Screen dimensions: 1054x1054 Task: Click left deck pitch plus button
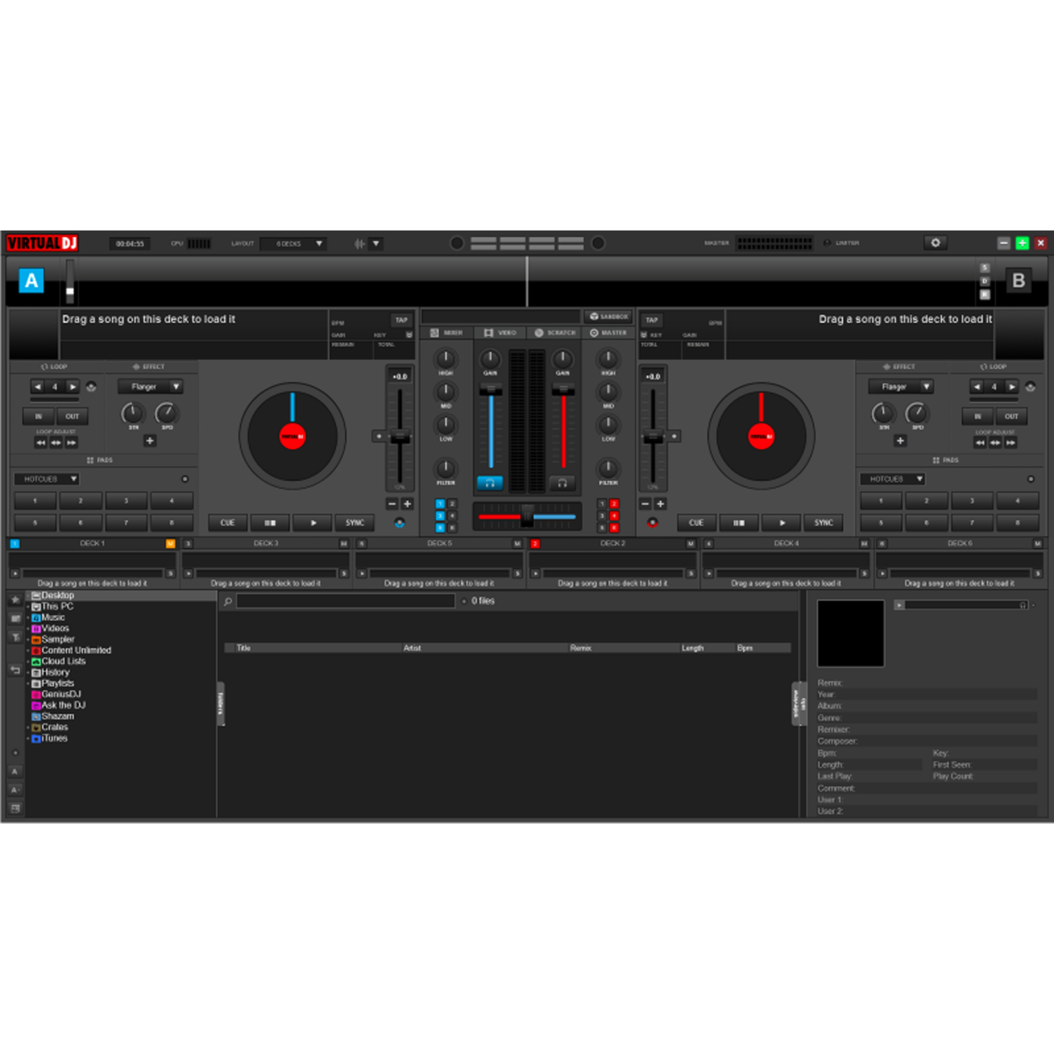click(407, 504)
